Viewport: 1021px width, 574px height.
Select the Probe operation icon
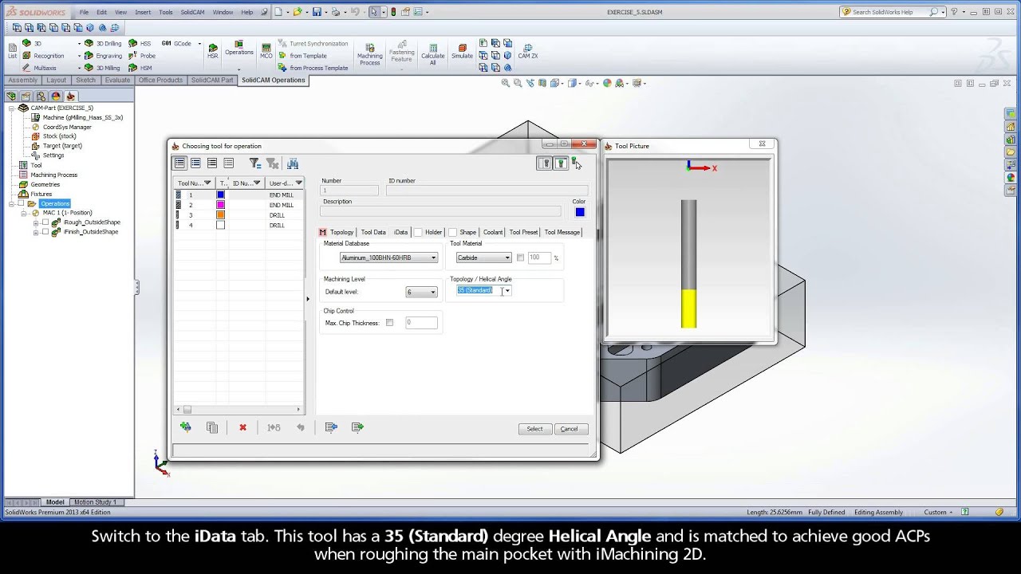[x=143, y=56]
